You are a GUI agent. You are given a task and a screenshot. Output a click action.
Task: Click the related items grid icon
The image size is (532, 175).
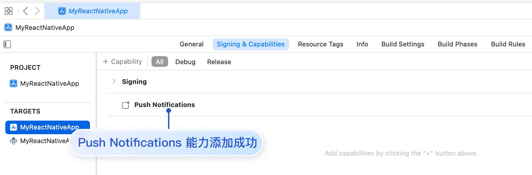pos(9,11)
